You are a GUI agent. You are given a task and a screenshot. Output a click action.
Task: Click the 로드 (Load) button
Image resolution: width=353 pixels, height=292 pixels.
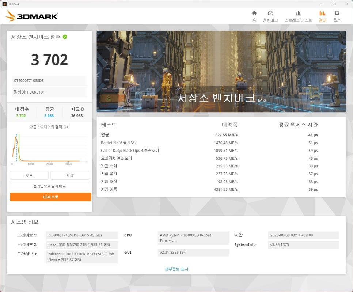pyautogui.click(x=29, y=175)
